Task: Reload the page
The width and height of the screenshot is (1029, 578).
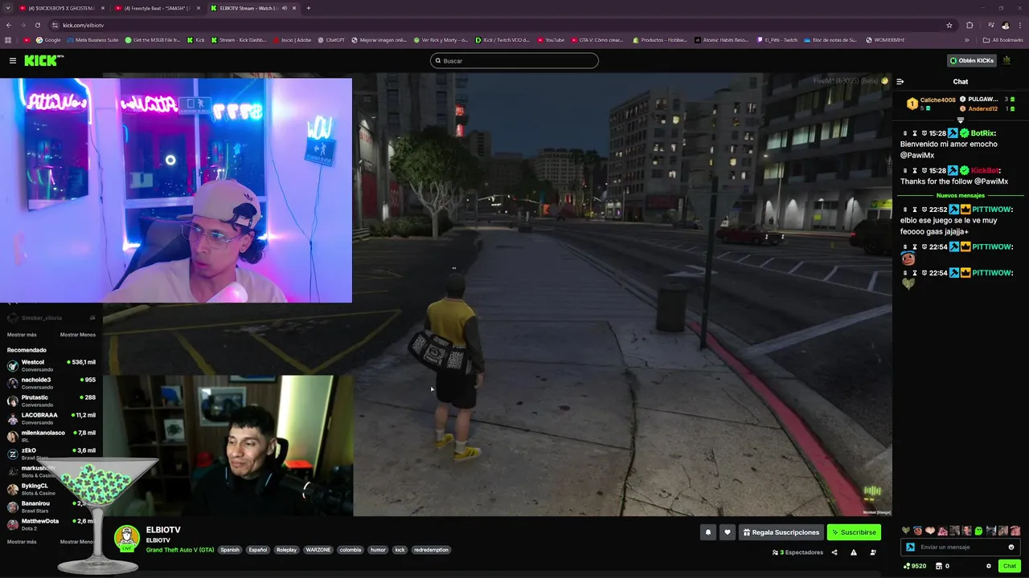Action: coord(39,25)
